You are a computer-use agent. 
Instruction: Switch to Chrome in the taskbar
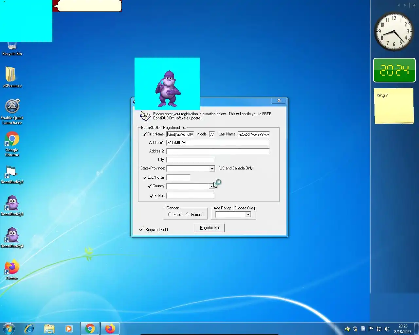point(90,328)
